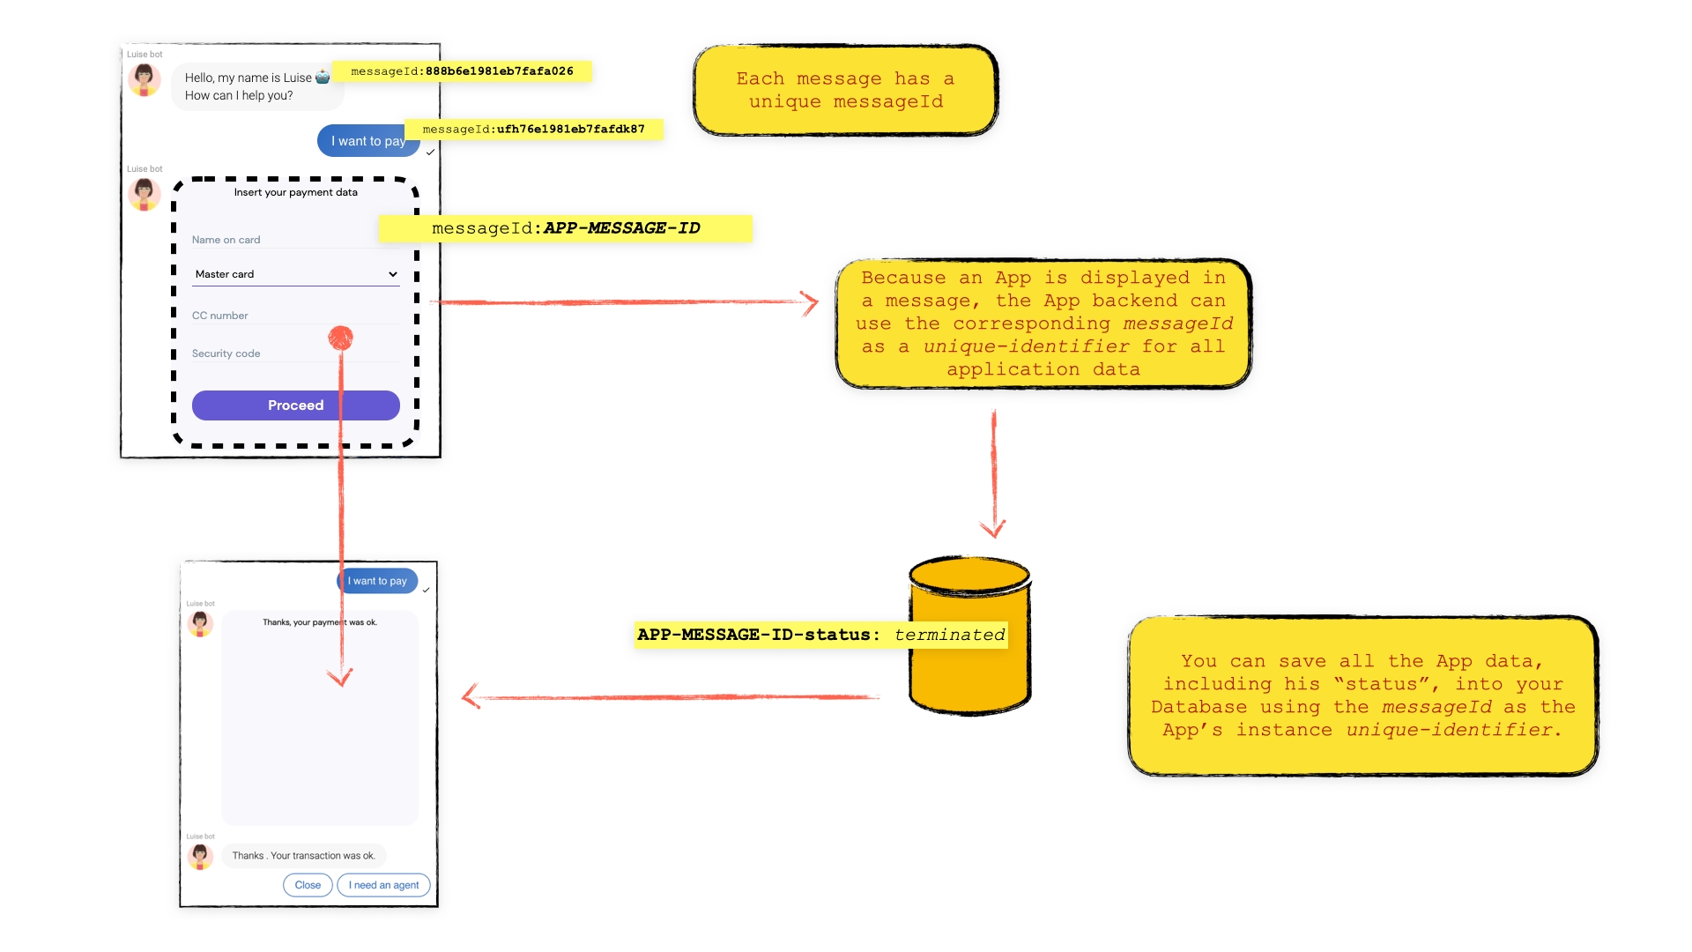This screenshot has width=1692, height=952.
Task: Click the robot emoji in the greeting message
Action: (323, 78)
